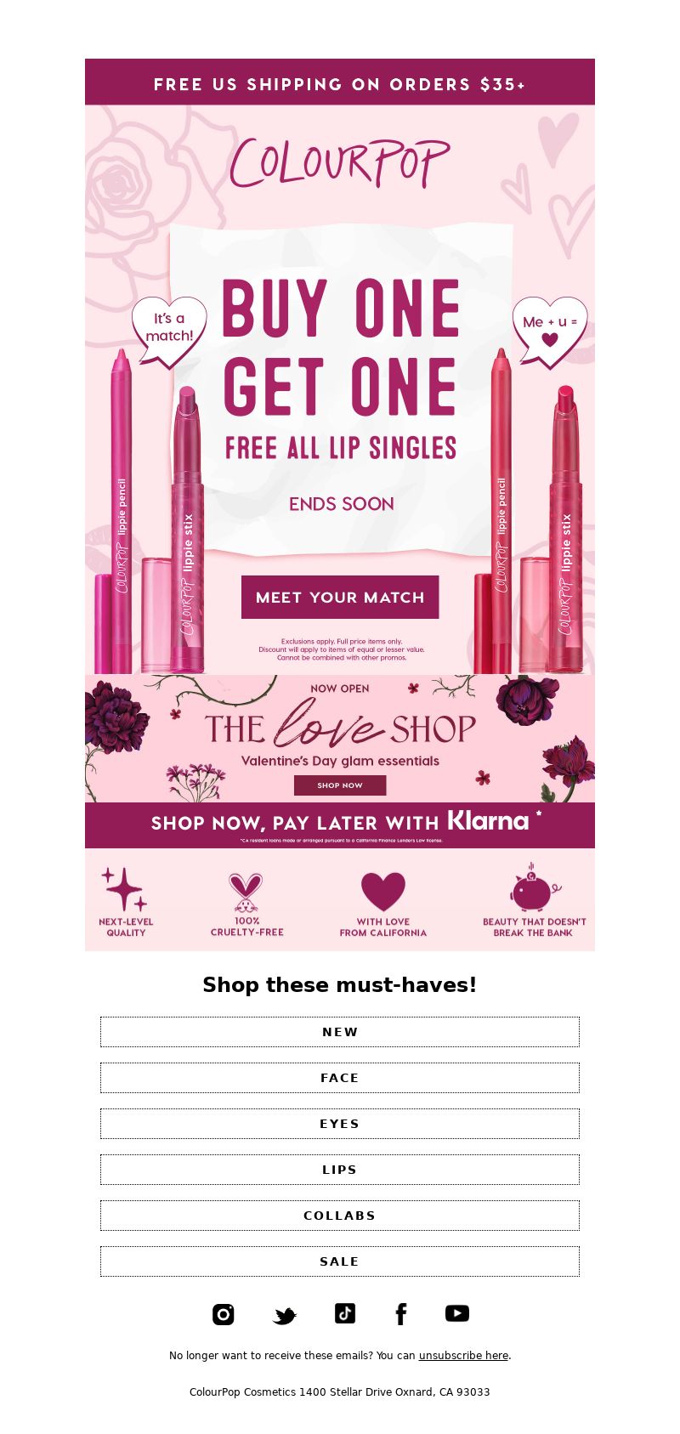Select the FACE category link
Screen dimensions: 680x1434
[340, 1078]
